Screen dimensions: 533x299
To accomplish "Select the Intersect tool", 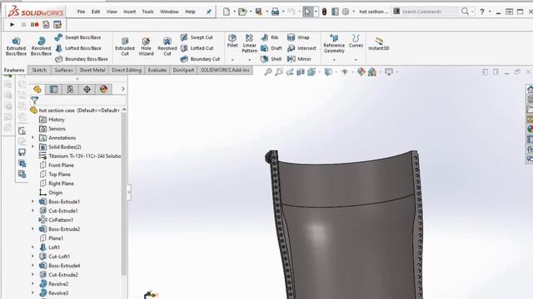I will (301, 48).
